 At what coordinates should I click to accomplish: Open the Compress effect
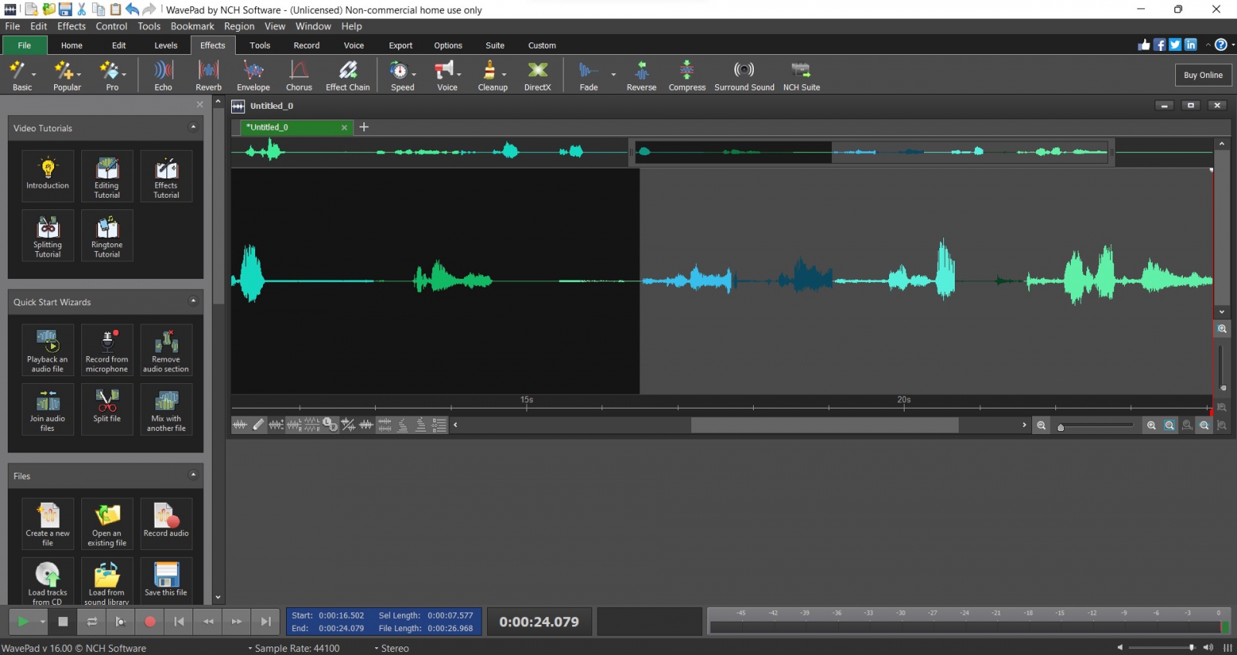click(x=687, y=76)
